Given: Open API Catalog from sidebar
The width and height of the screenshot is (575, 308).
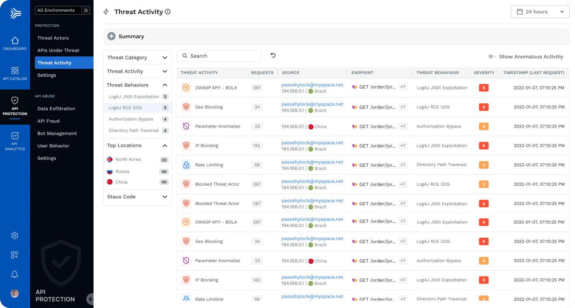Looking at the screenshot, I should point(15,71).
